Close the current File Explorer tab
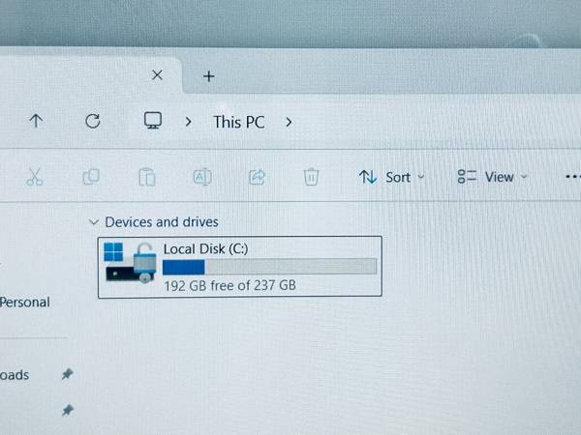Viewport: 581px width, 435px height. [x=157, y=75]
